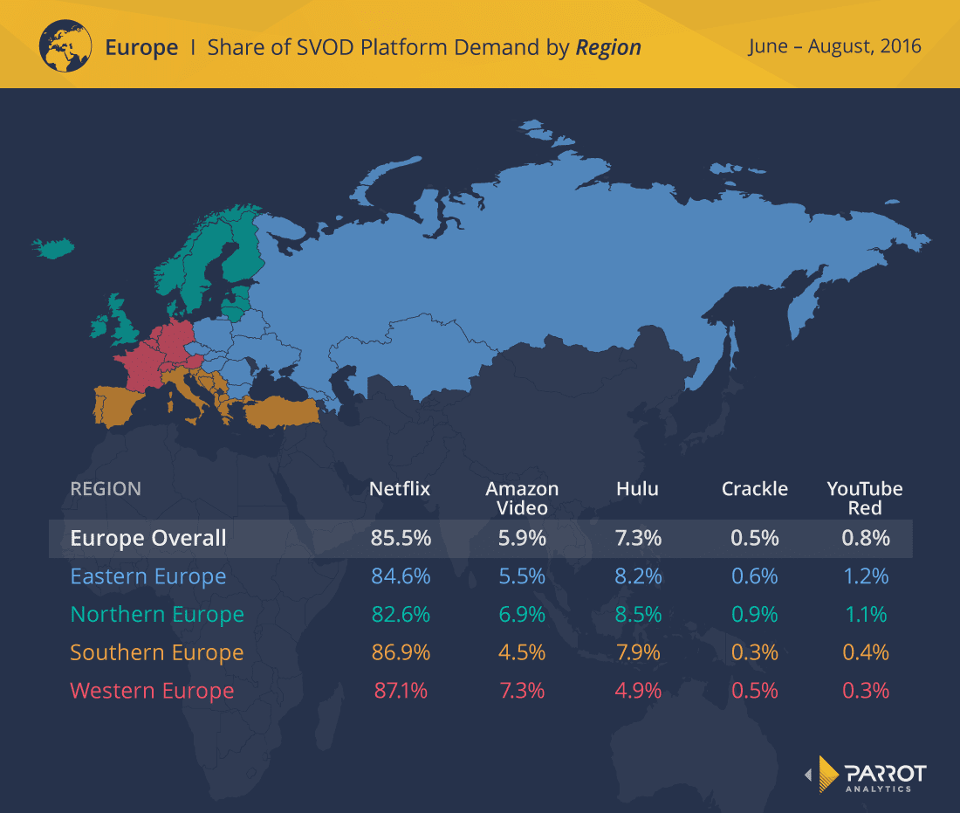The width and height of the screenshot is (960, 813).
Task: Click Eastern Europe YouTube Red value 1.2%
Action: [x=866, y=576]
